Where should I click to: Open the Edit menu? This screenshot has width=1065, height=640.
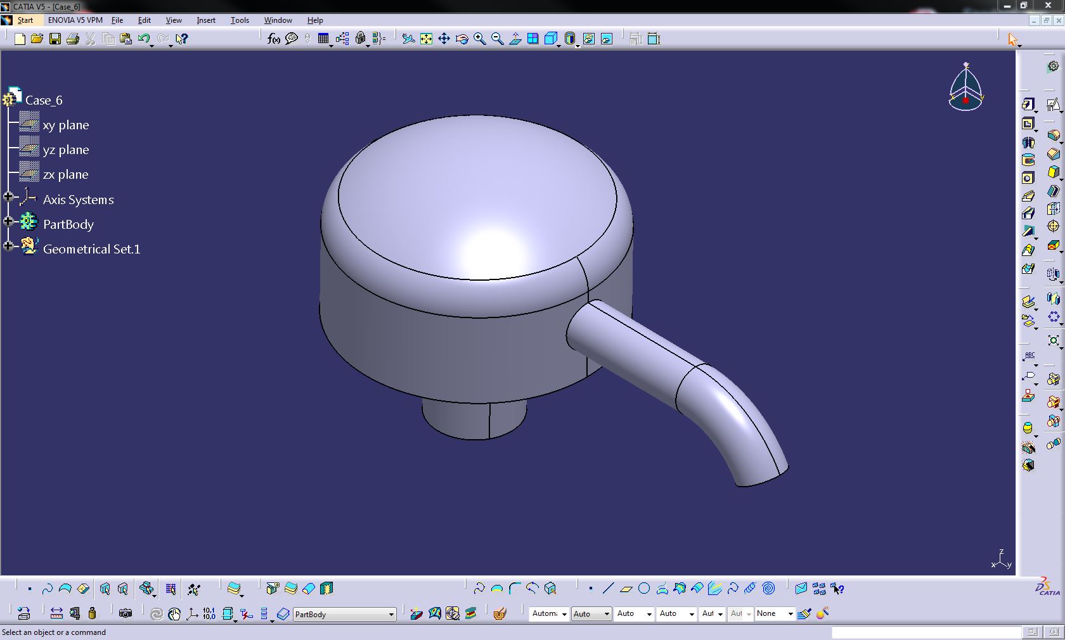pos(145,20)
